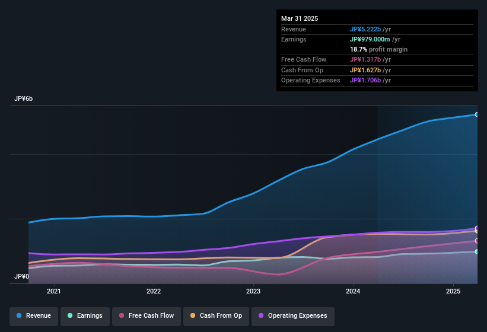Screen dimensions: 487x332
Task: Click the JP¥1.706b operating expenses value
Action: pos(365,81)
